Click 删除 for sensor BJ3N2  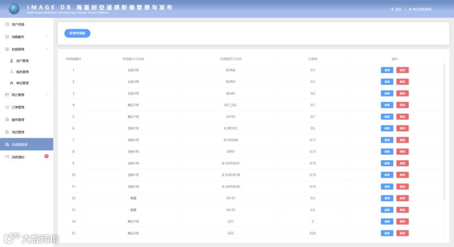coord(402,70)
